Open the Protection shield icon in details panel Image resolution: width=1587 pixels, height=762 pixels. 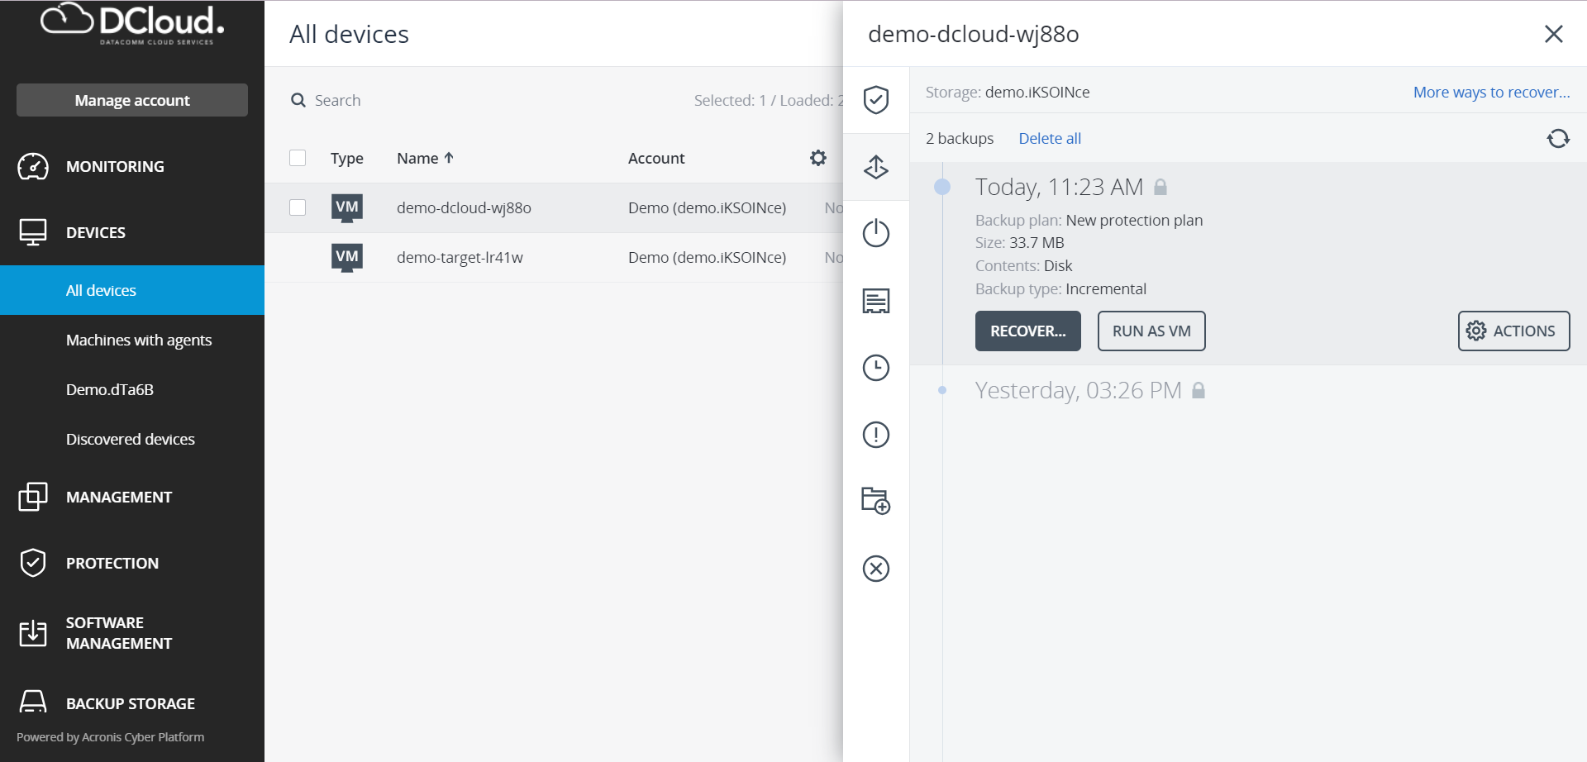click(875, 100)
